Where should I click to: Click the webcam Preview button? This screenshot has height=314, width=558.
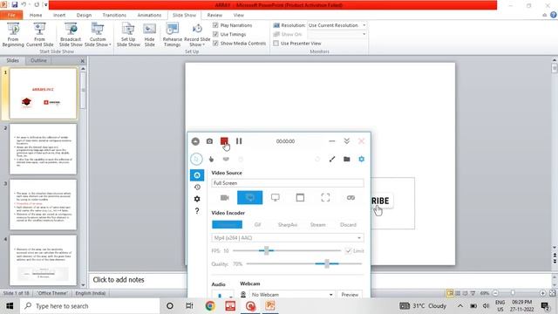click(x=350, y=295)
